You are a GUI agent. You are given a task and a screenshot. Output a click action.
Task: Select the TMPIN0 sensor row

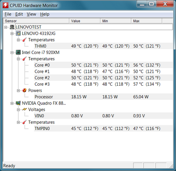(x=103, y=128)
